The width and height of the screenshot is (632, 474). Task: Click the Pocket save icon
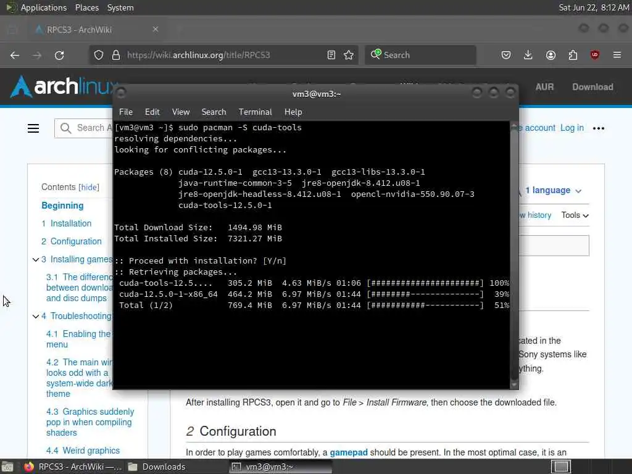pos(506,55)
